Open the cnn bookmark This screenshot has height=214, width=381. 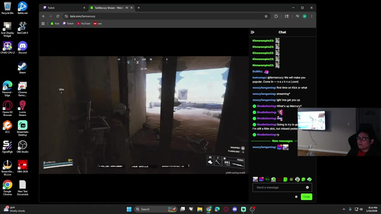tap(98, 23)
